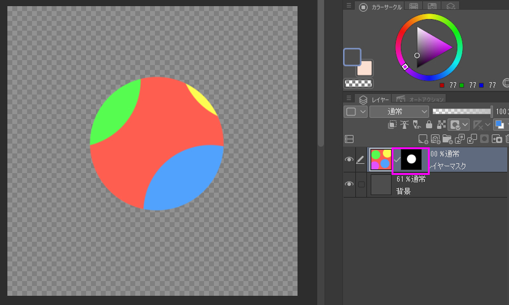The image size is (509, 305).
Task: Switch to the オートアクション tab
Action: (417, 99)
